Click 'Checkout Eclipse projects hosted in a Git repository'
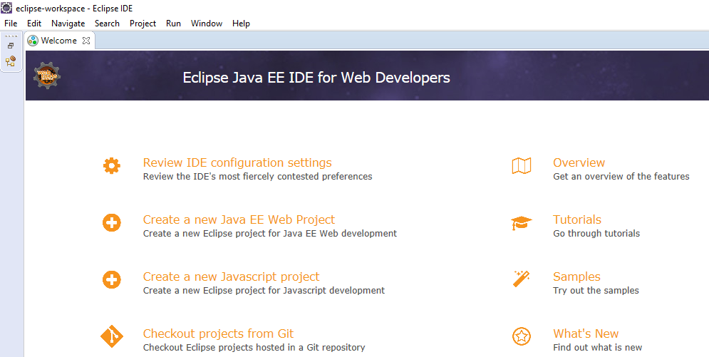709x357 pixels. pos(254,348)
